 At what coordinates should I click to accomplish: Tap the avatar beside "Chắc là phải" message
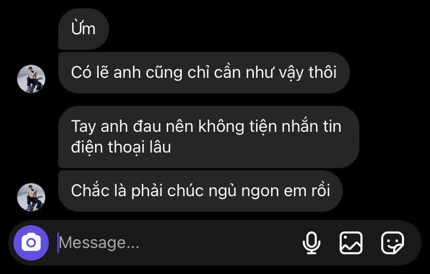(x=31, y=197)
